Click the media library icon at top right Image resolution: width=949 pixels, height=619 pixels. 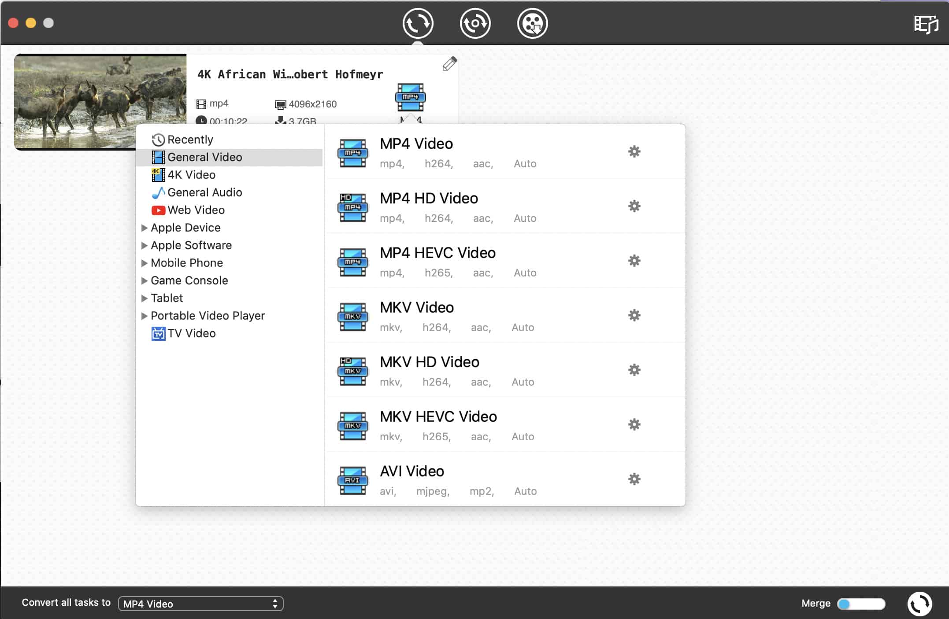coord(926,24)
